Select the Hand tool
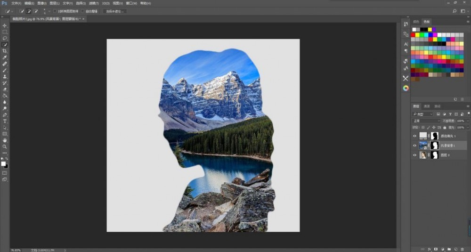The width and height of the screenshot is (471, 252). coord(5,140)
